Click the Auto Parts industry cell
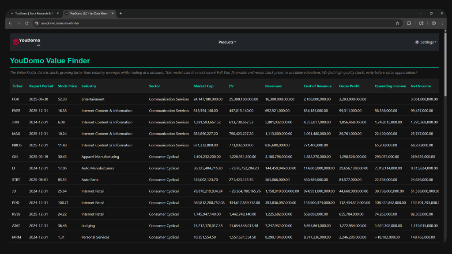Screen dimensions: 452x254 click(x=90, y=180)
